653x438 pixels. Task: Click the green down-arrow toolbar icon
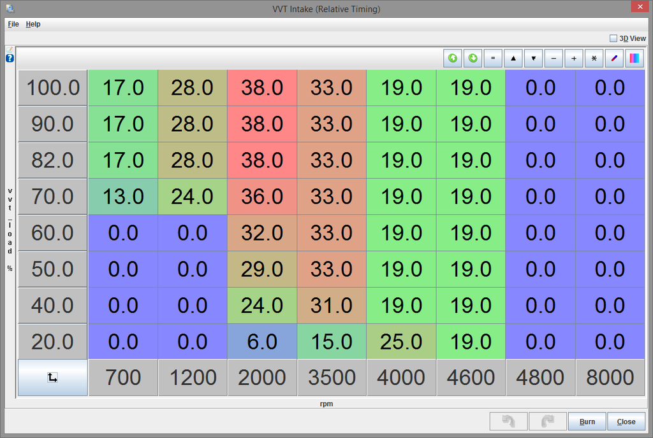click(x=473, y=59)
